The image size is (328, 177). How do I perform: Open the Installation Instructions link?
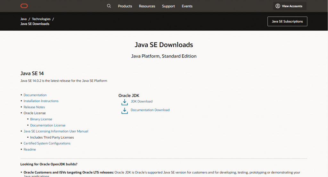41,101
